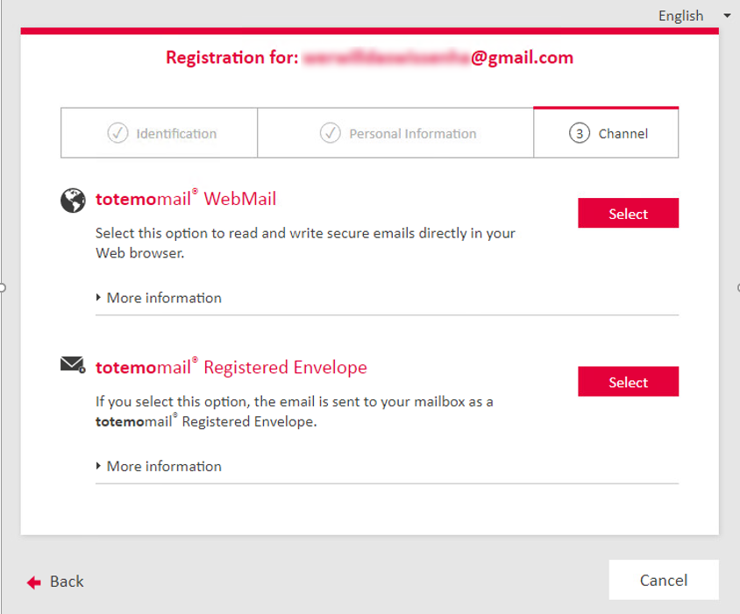
Task: Click the red Back arrow icon
Action: pos(34,582)
